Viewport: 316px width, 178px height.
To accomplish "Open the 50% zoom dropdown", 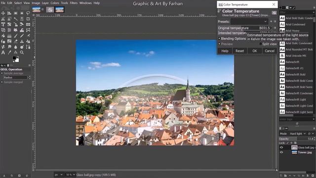I will 71,175.
